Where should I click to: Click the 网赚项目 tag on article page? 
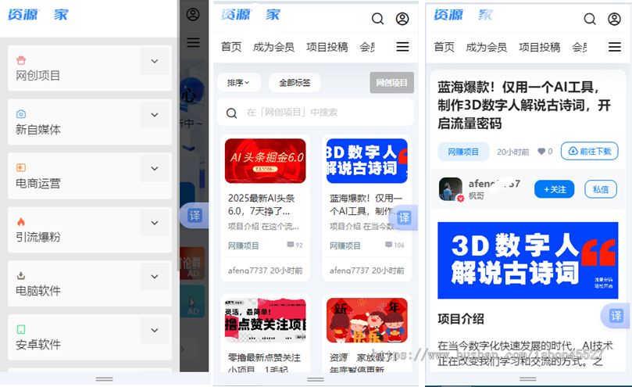pos(463,152)
